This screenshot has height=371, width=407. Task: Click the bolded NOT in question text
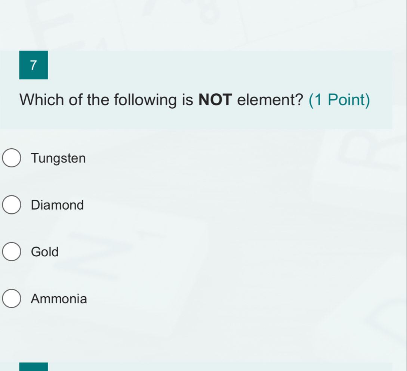(x=216, y=99)
